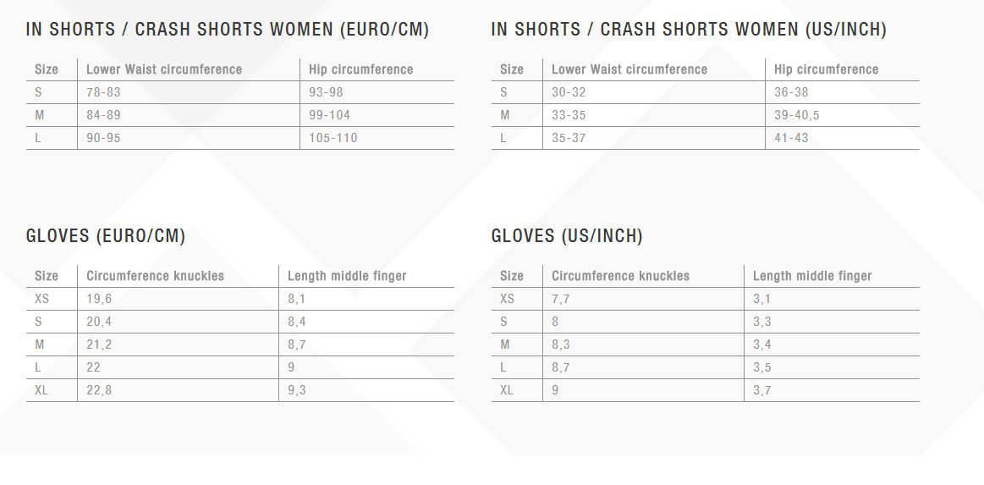
Task: Click US glove XL finger length 3,7
Action: [762, 390]
